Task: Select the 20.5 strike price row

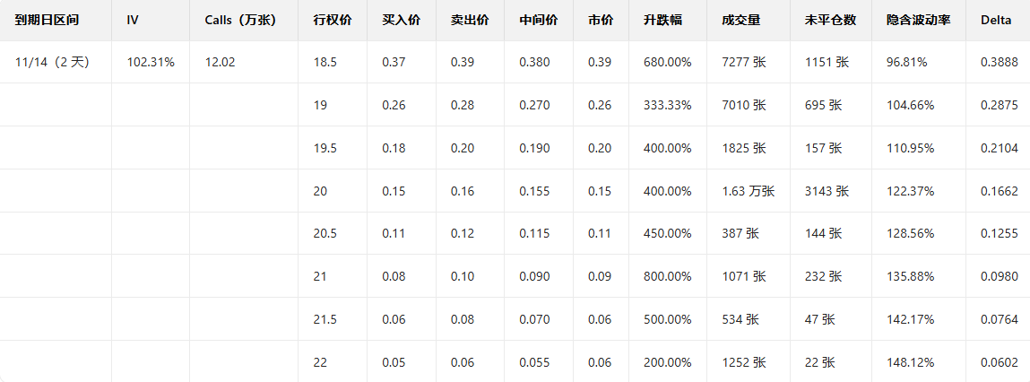Action: [325, 233]
